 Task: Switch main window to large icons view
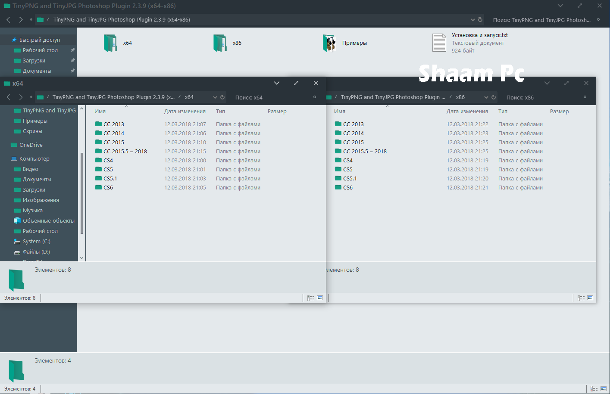click(x=603, y=389)
